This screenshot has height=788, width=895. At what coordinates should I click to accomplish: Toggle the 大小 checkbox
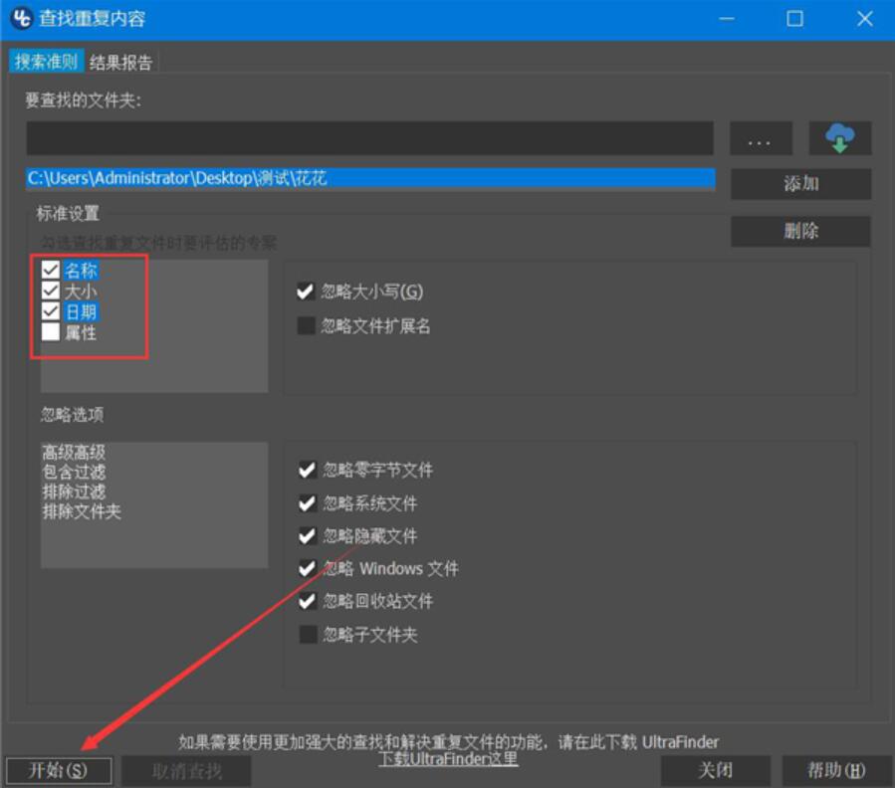[x=51, y=291]
